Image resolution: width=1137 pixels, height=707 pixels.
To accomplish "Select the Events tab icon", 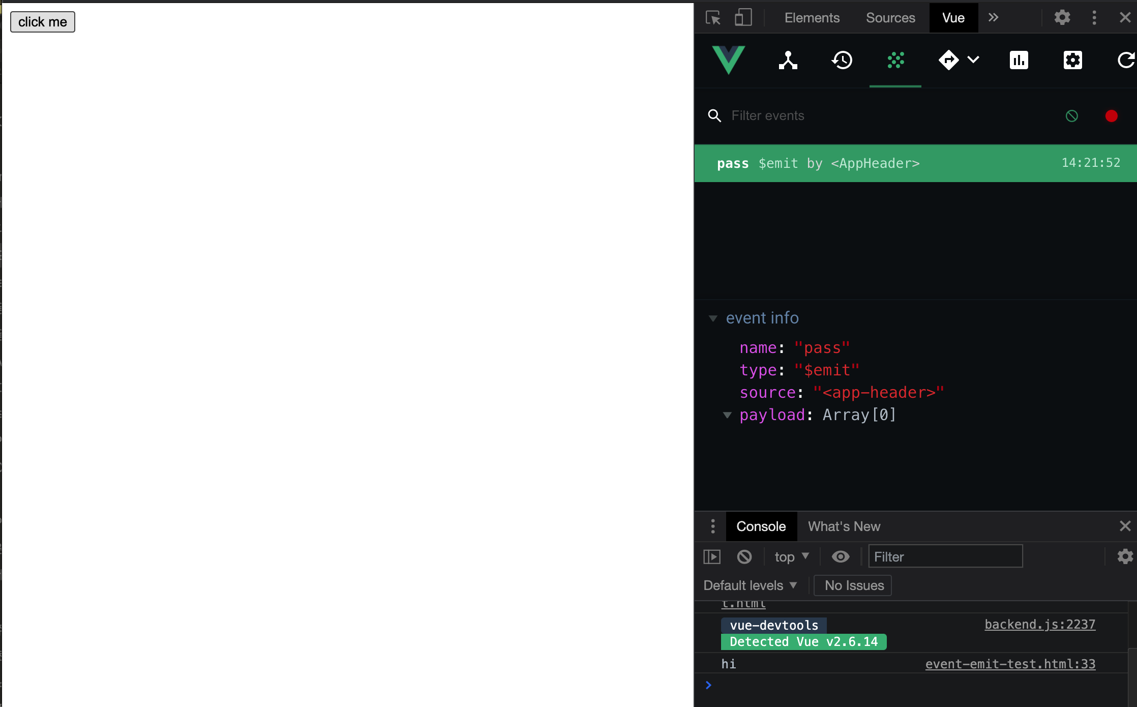I will point(895,61).
